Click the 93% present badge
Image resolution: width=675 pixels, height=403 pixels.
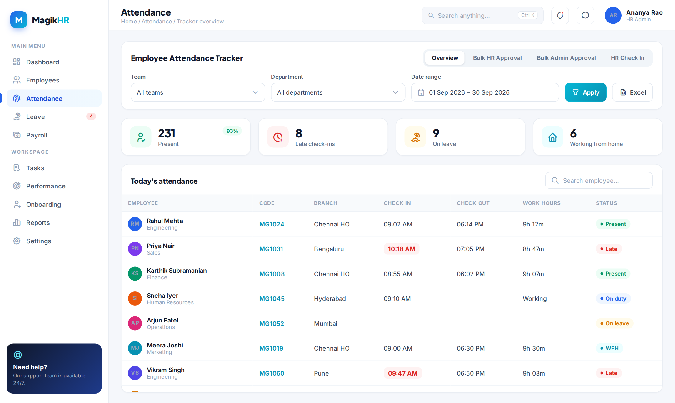[x=232, y=131]
